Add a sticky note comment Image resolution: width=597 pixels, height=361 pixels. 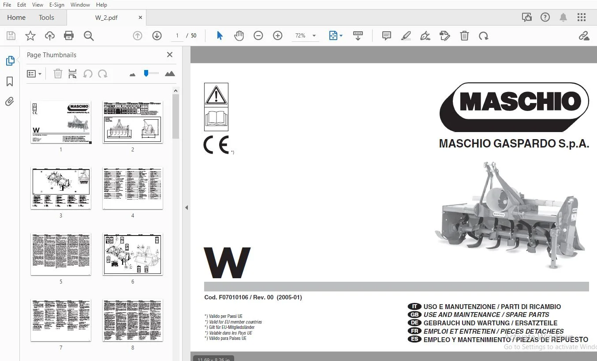[x=387, y=36]
